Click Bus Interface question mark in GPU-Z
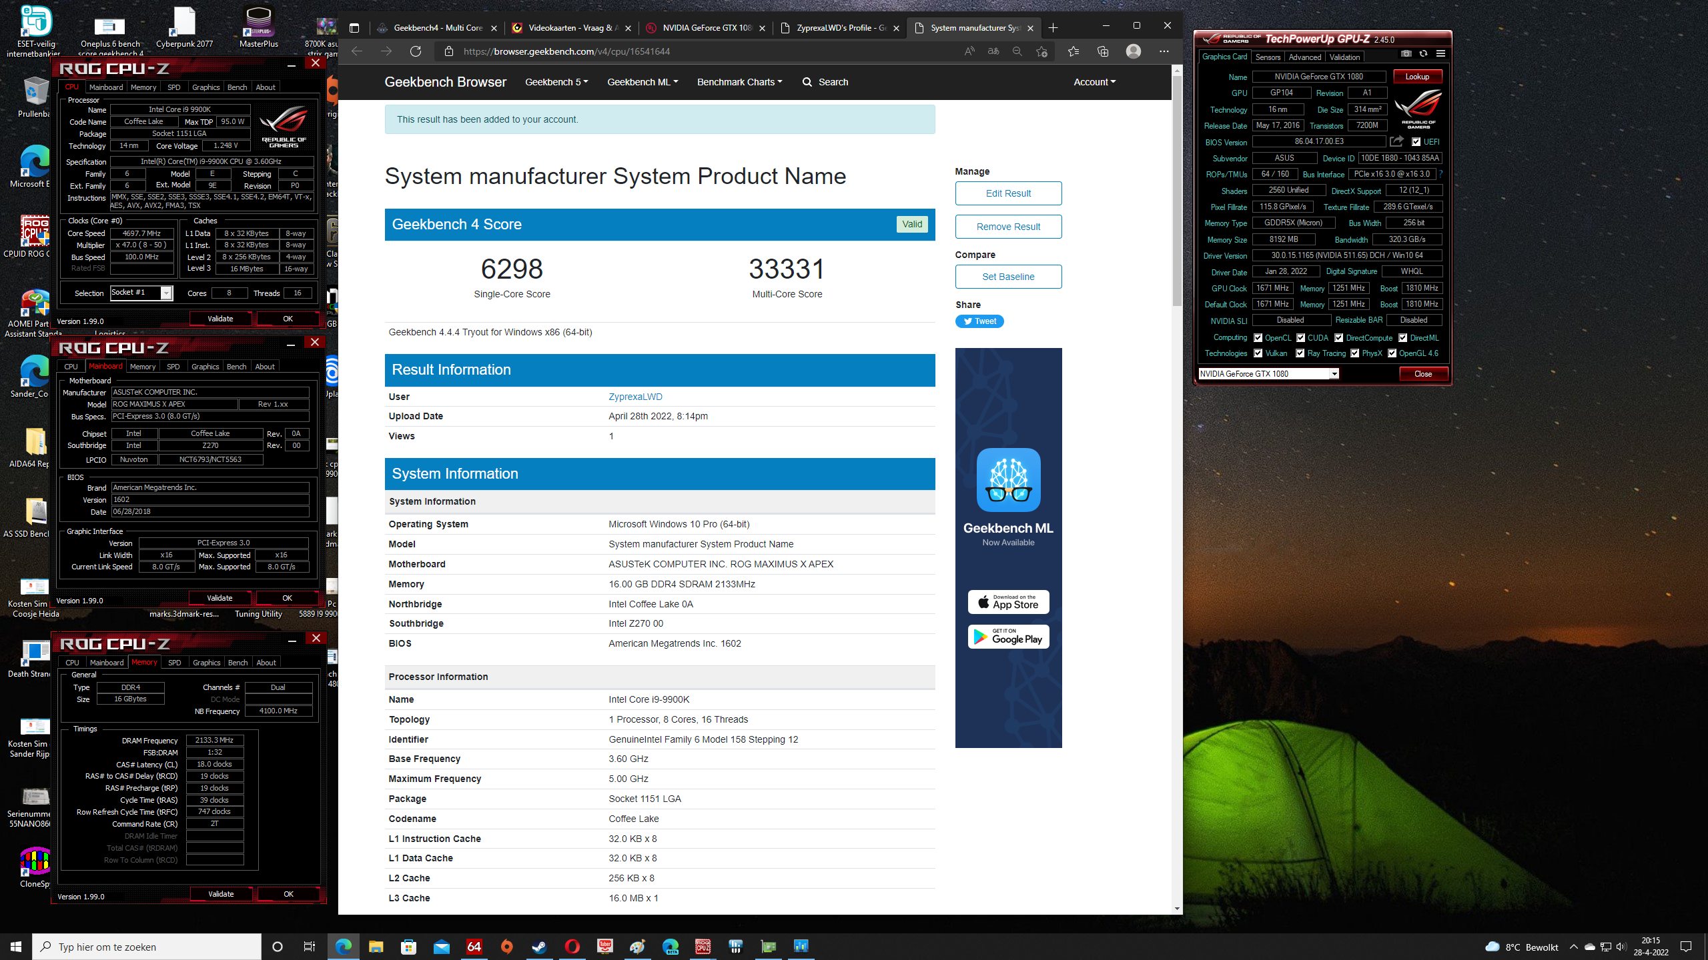The height and width of the screenshot is (960, 1708). (x=1441, y=174)
